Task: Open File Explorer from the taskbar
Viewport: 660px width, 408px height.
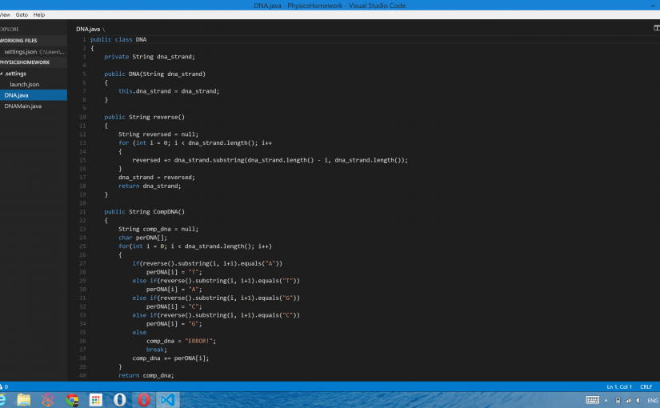Action: click(24, 399)
